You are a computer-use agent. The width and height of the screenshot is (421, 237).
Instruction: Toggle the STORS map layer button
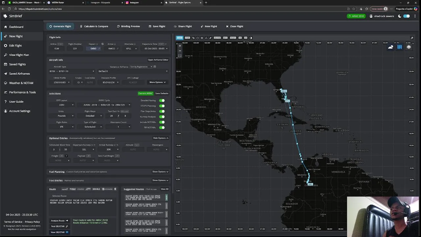(187, 38)
